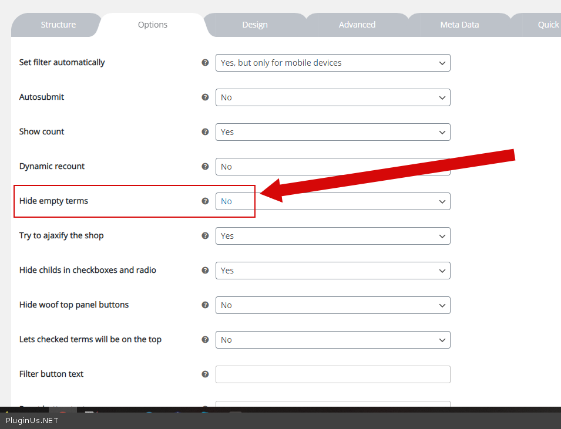
Task: Switch to the Structure tab
Action: tap(58, 25)
